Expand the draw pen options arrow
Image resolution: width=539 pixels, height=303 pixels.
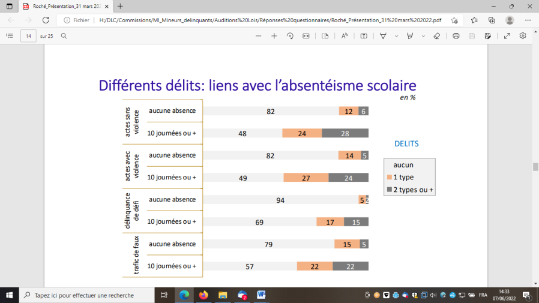tap(396, 36)
